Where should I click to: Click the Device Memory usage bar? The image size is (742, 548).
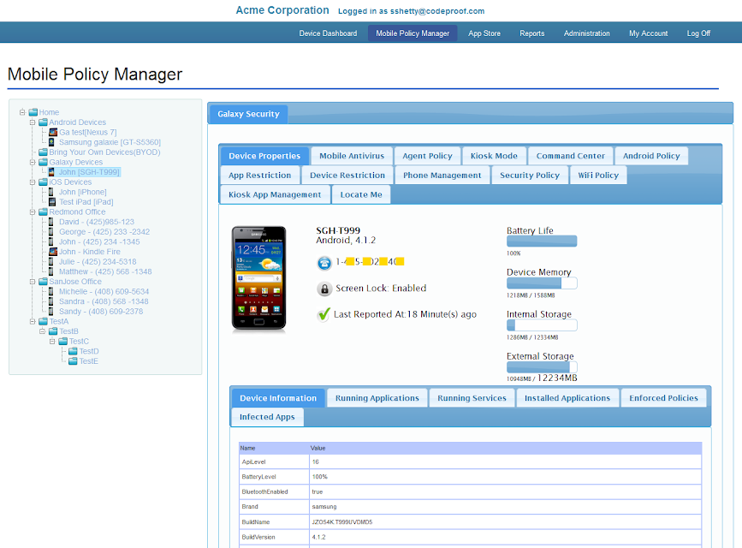click(x=542, y=283)
